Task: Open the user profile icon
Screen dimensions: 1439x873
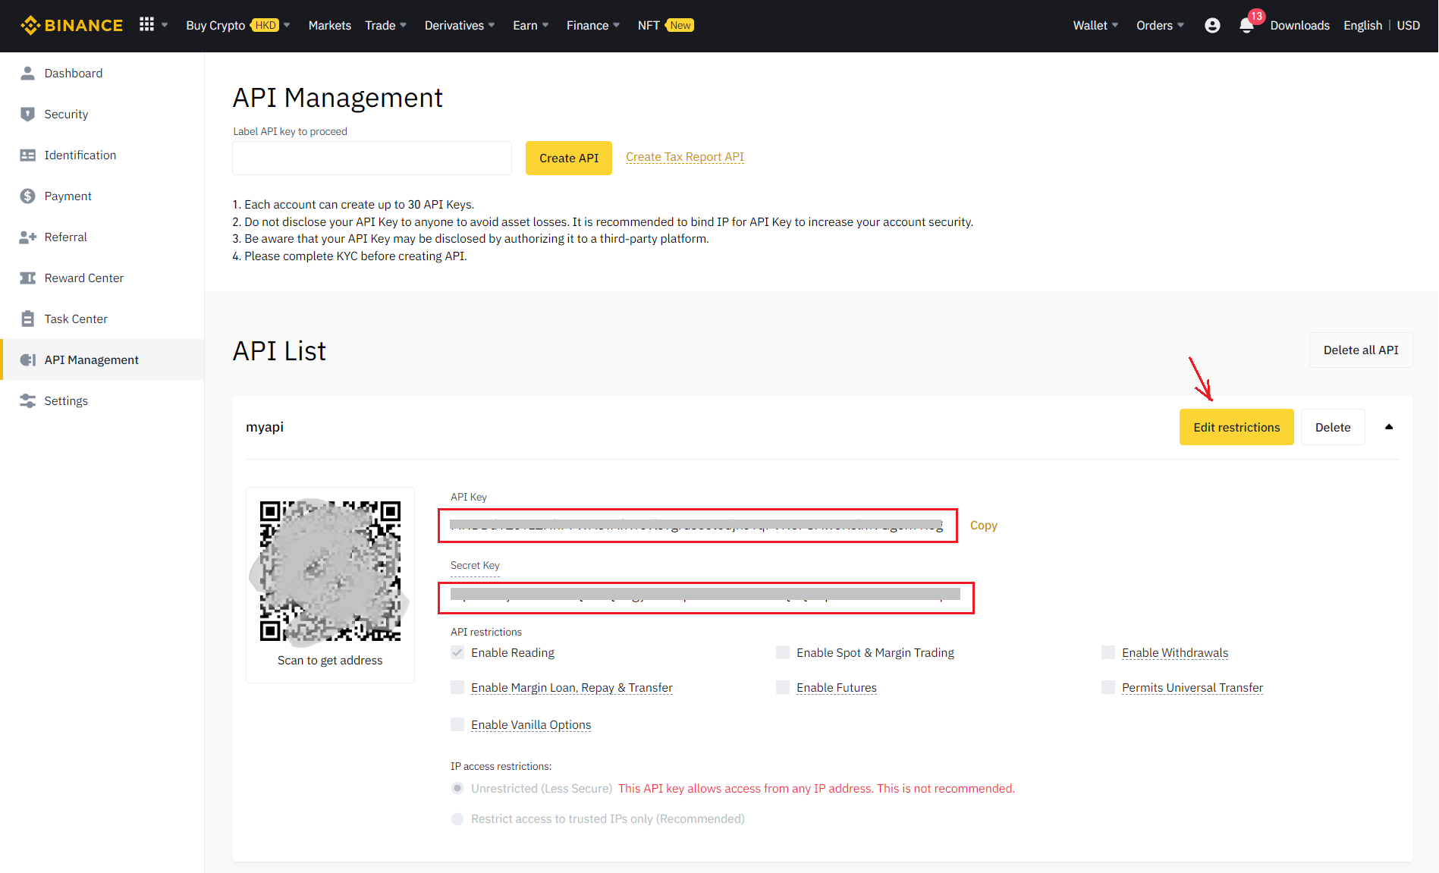Action: tap(1212, 25)
